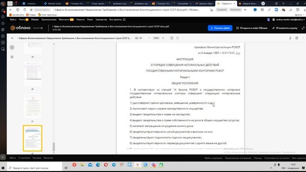Image resolution: width=306 pixels, height=172 pixels.
Task: Click the Напечатать button near address bar
Action: (235, 10)
